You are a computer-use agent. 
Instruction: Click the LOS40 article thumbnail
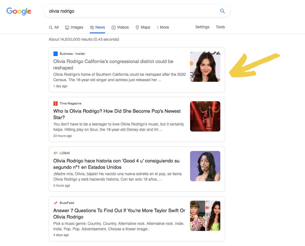pyautogui.click(x=205, y=166)
